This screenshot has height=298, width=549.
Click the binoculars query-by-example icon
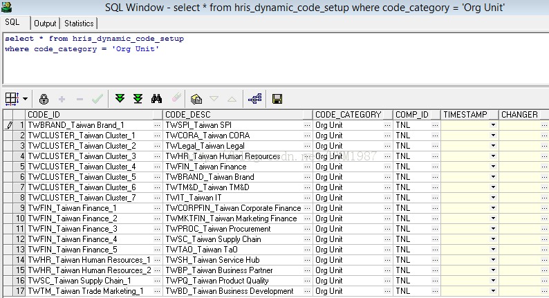point(156,99)
